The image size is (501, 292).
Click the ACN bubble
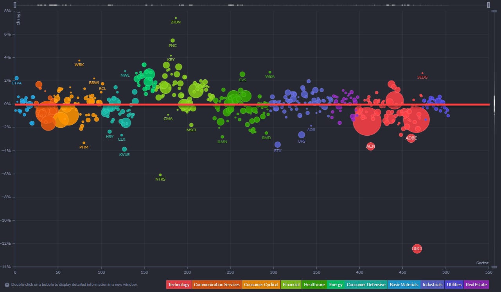pos(370,146)
